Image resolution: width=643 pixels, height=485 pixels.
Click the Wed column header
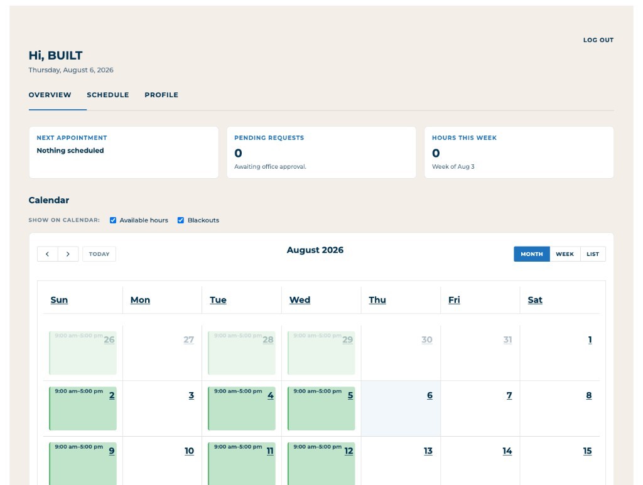[x=300, y=300]
